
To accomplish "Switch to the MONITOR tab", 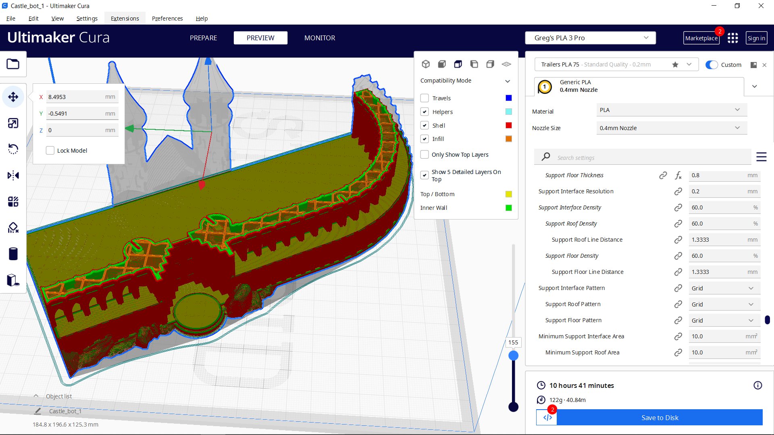I will (320, 38).
